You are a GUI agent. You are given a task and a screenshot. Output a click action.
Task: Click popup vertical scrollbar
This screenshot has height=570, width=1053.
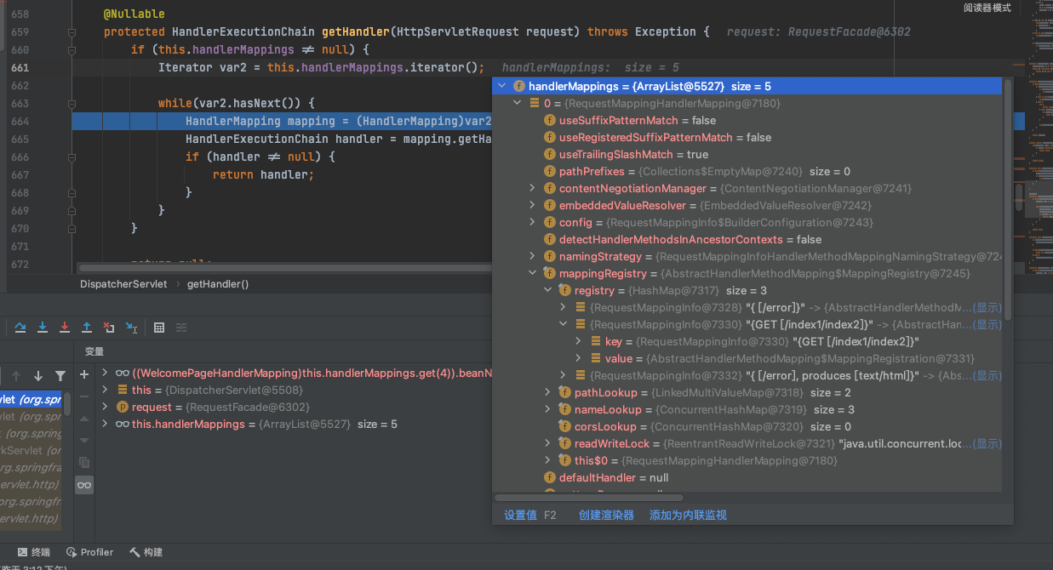click(1008, 200)
